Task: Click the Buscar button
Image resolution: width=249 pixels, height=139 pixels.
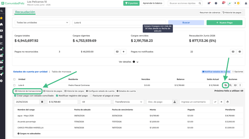Action: [186, 23]
